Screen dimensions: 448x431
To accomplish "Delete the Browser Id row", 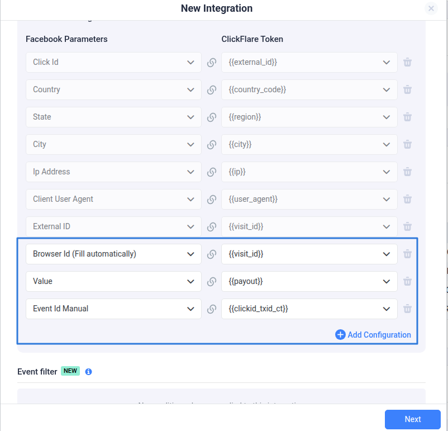I will pos(407,254).
